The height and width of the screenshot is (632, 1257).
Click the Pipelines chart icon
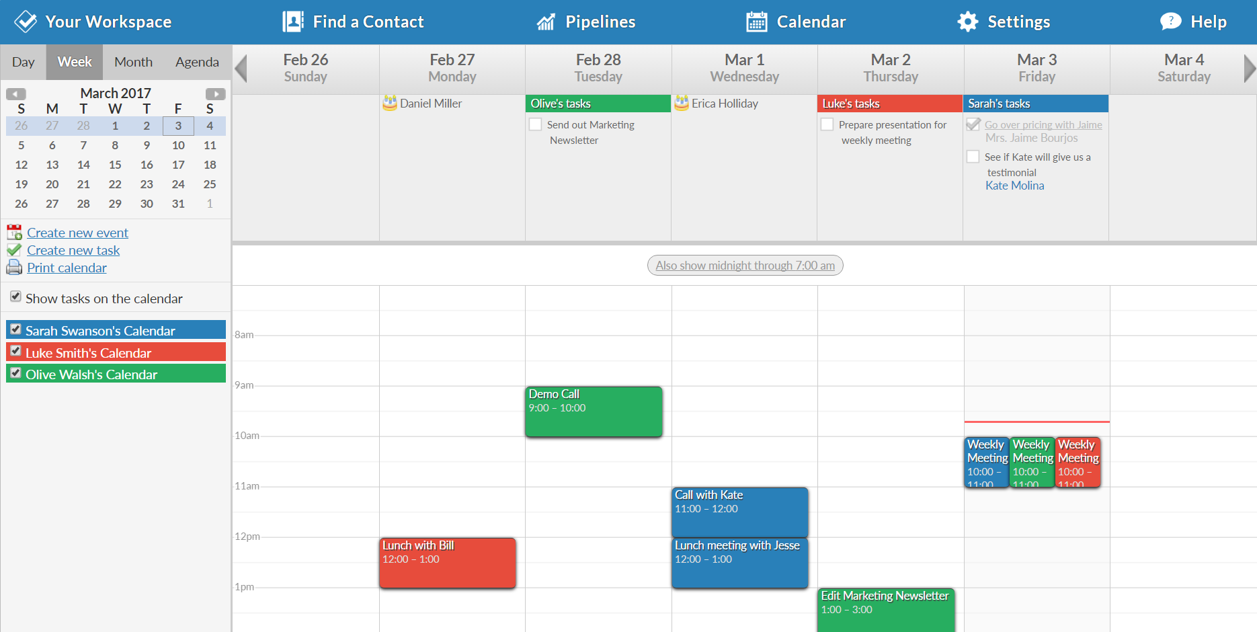546,22
